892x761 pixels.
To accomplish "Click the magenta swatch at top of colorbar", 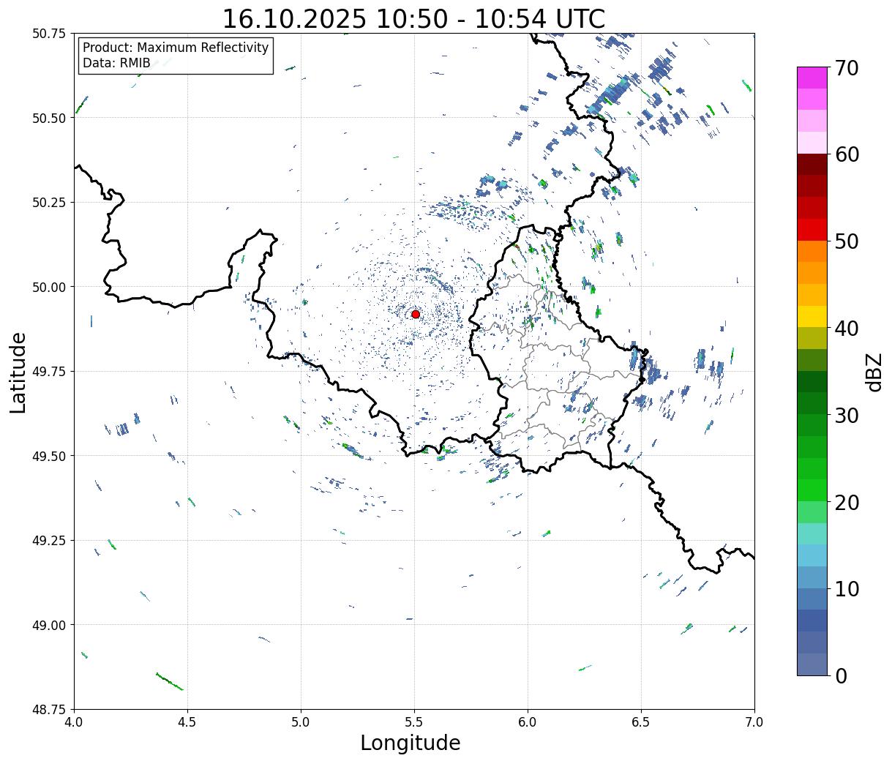I will pyautogui.click(x=812, y=78).
